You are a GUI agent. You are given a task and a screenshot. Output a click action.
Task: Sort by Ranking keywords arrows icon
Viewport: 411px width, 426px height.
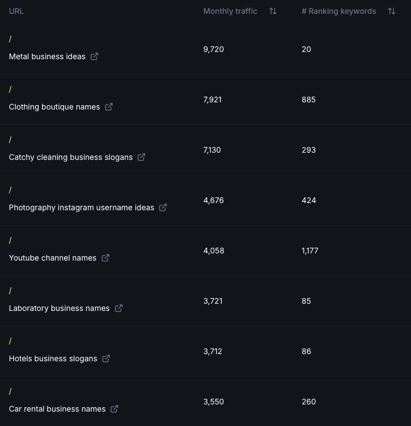392,11
